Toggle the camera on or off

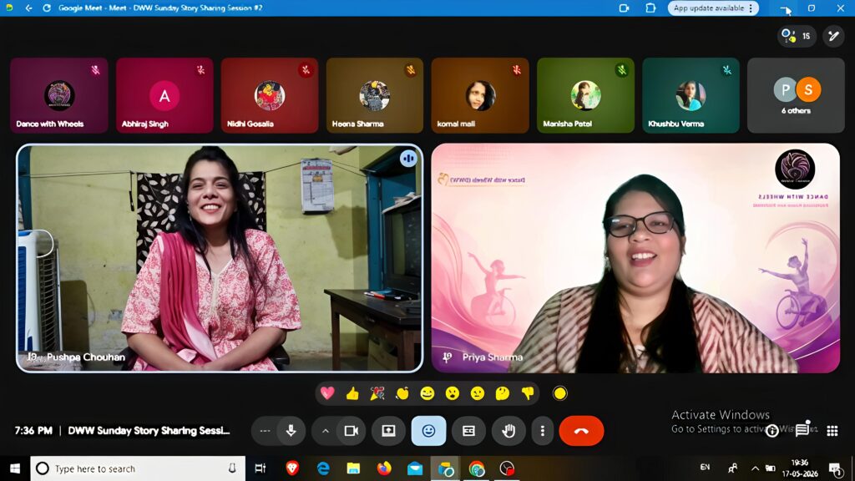352,431
